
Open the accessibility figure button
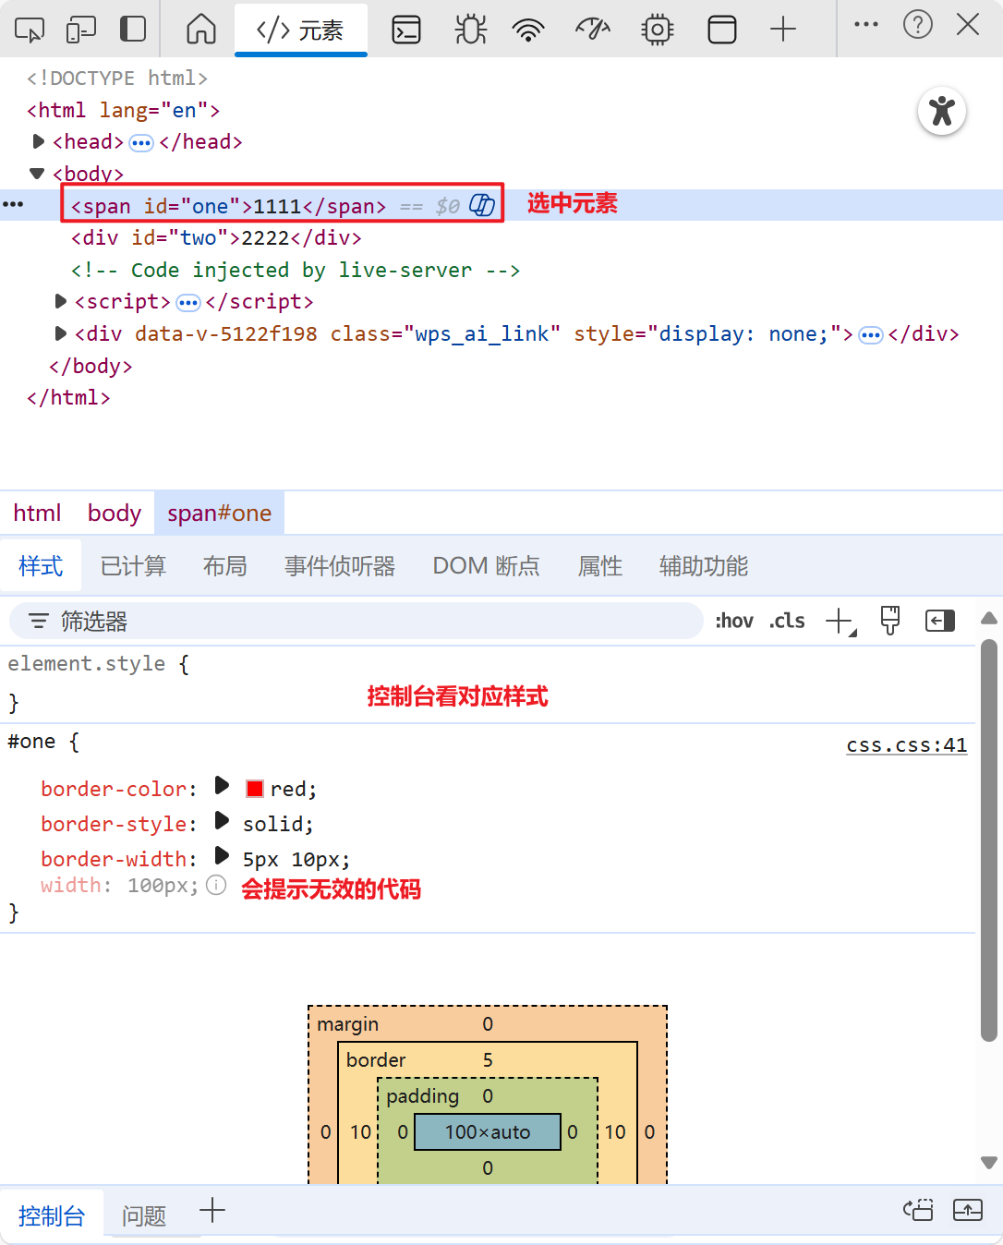pyautogui.click(x=942, y=111)
